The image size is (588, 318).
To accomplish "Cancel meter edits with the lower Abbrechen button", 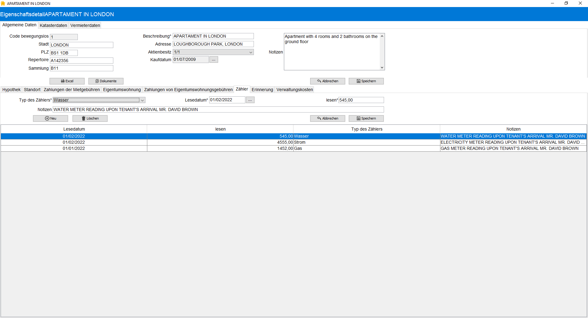I will (328, 118).
